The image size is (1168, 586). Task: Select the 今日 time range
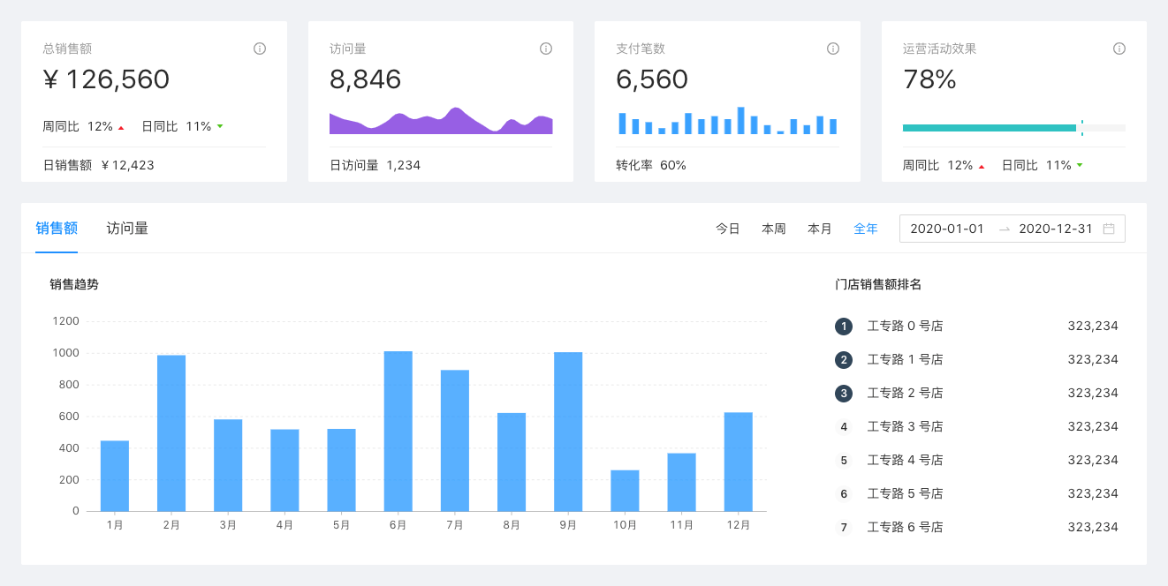coord(728,229)
